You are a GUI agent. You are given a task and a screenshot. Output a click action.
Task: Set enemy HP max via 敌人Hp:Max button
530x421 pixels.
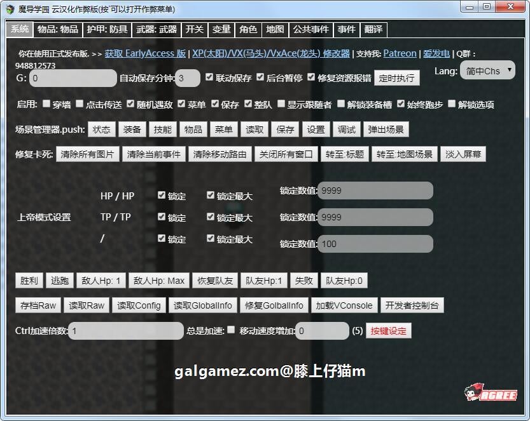pyautogui.click(x=159, y=280)
